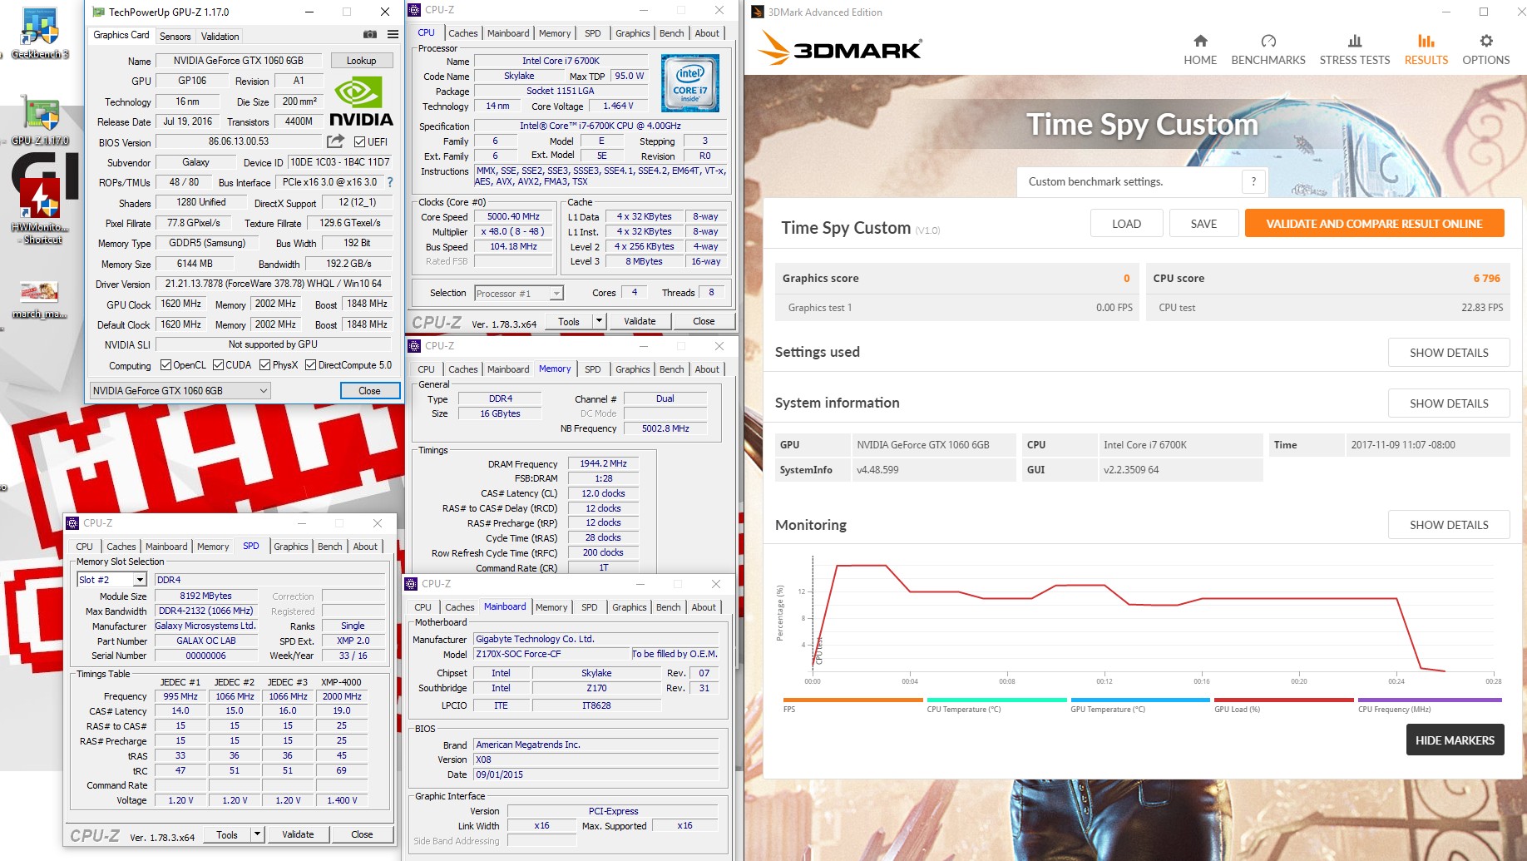Open the Caches tab in the CPU-Z CPU window
The width and height of the screenshot is (1527, 861).
tap(462, 33)
